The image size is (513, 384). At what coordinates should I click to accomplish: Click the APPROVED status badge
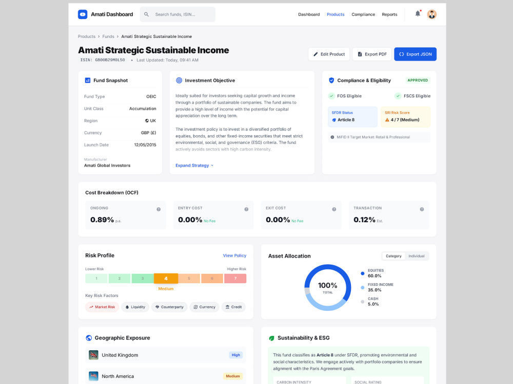418,80
